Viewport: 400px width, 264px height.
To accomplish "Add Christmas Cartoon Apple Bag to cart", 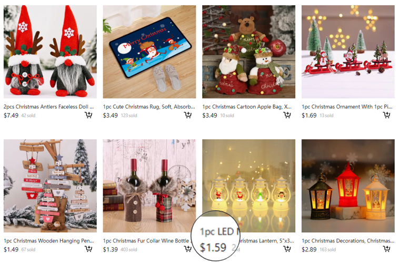I will tap(287, 115).
